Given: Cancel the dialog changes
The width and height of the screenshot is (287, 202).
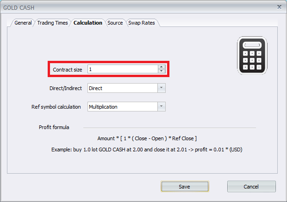Looking at the screenshot, I should [x=251, y=186].
